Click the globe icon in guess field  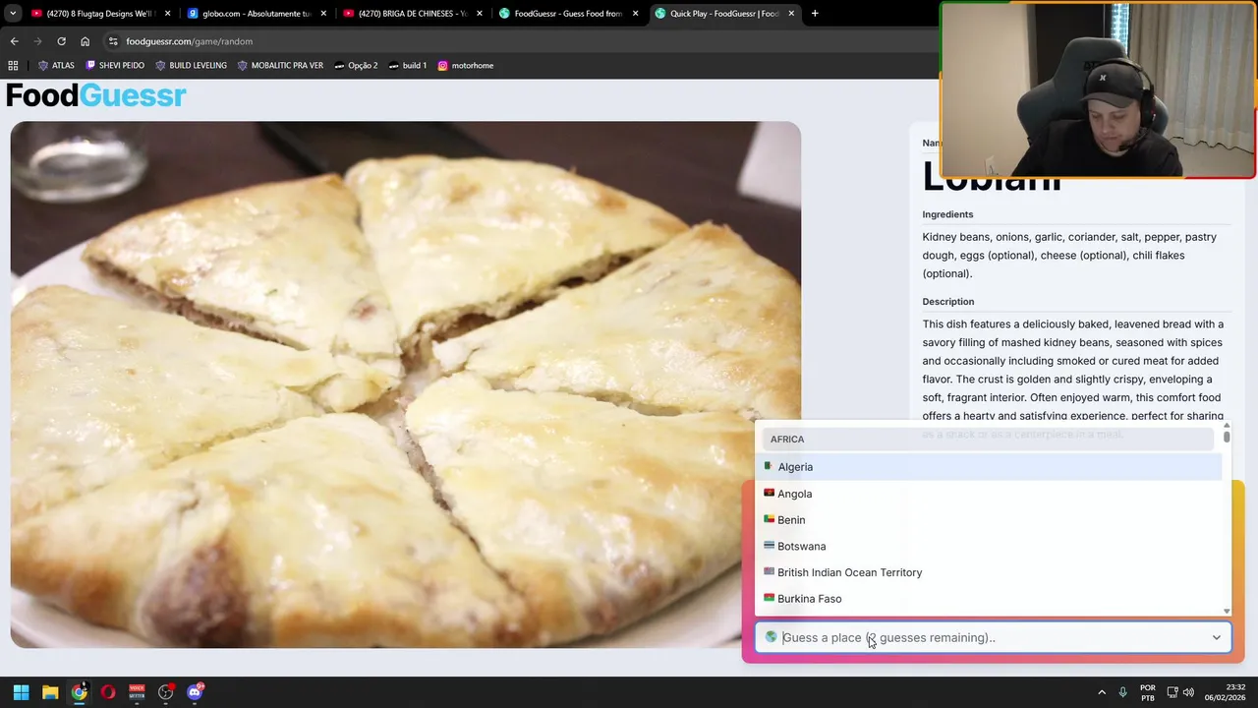pyautogui.click(x=771, y=637)
